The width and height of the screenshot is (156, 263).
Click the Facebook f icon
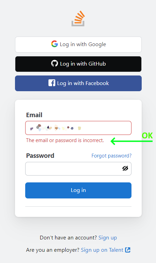click(52, 83)
